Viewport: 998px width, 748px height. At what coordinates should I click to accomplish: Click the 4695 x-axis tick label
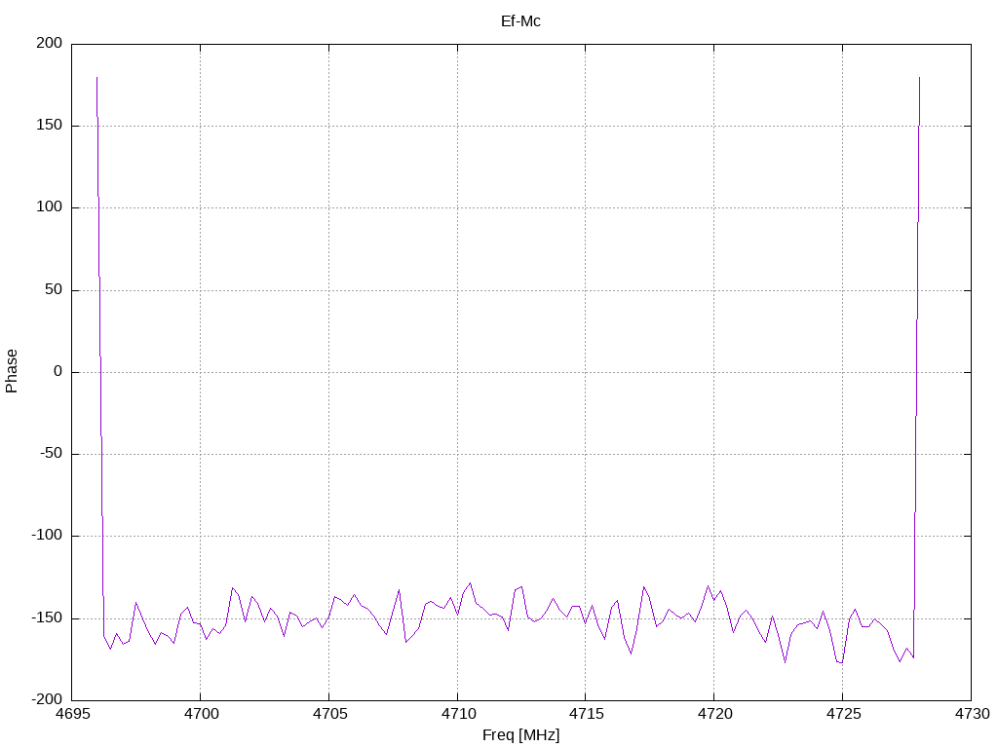[72, 714]
